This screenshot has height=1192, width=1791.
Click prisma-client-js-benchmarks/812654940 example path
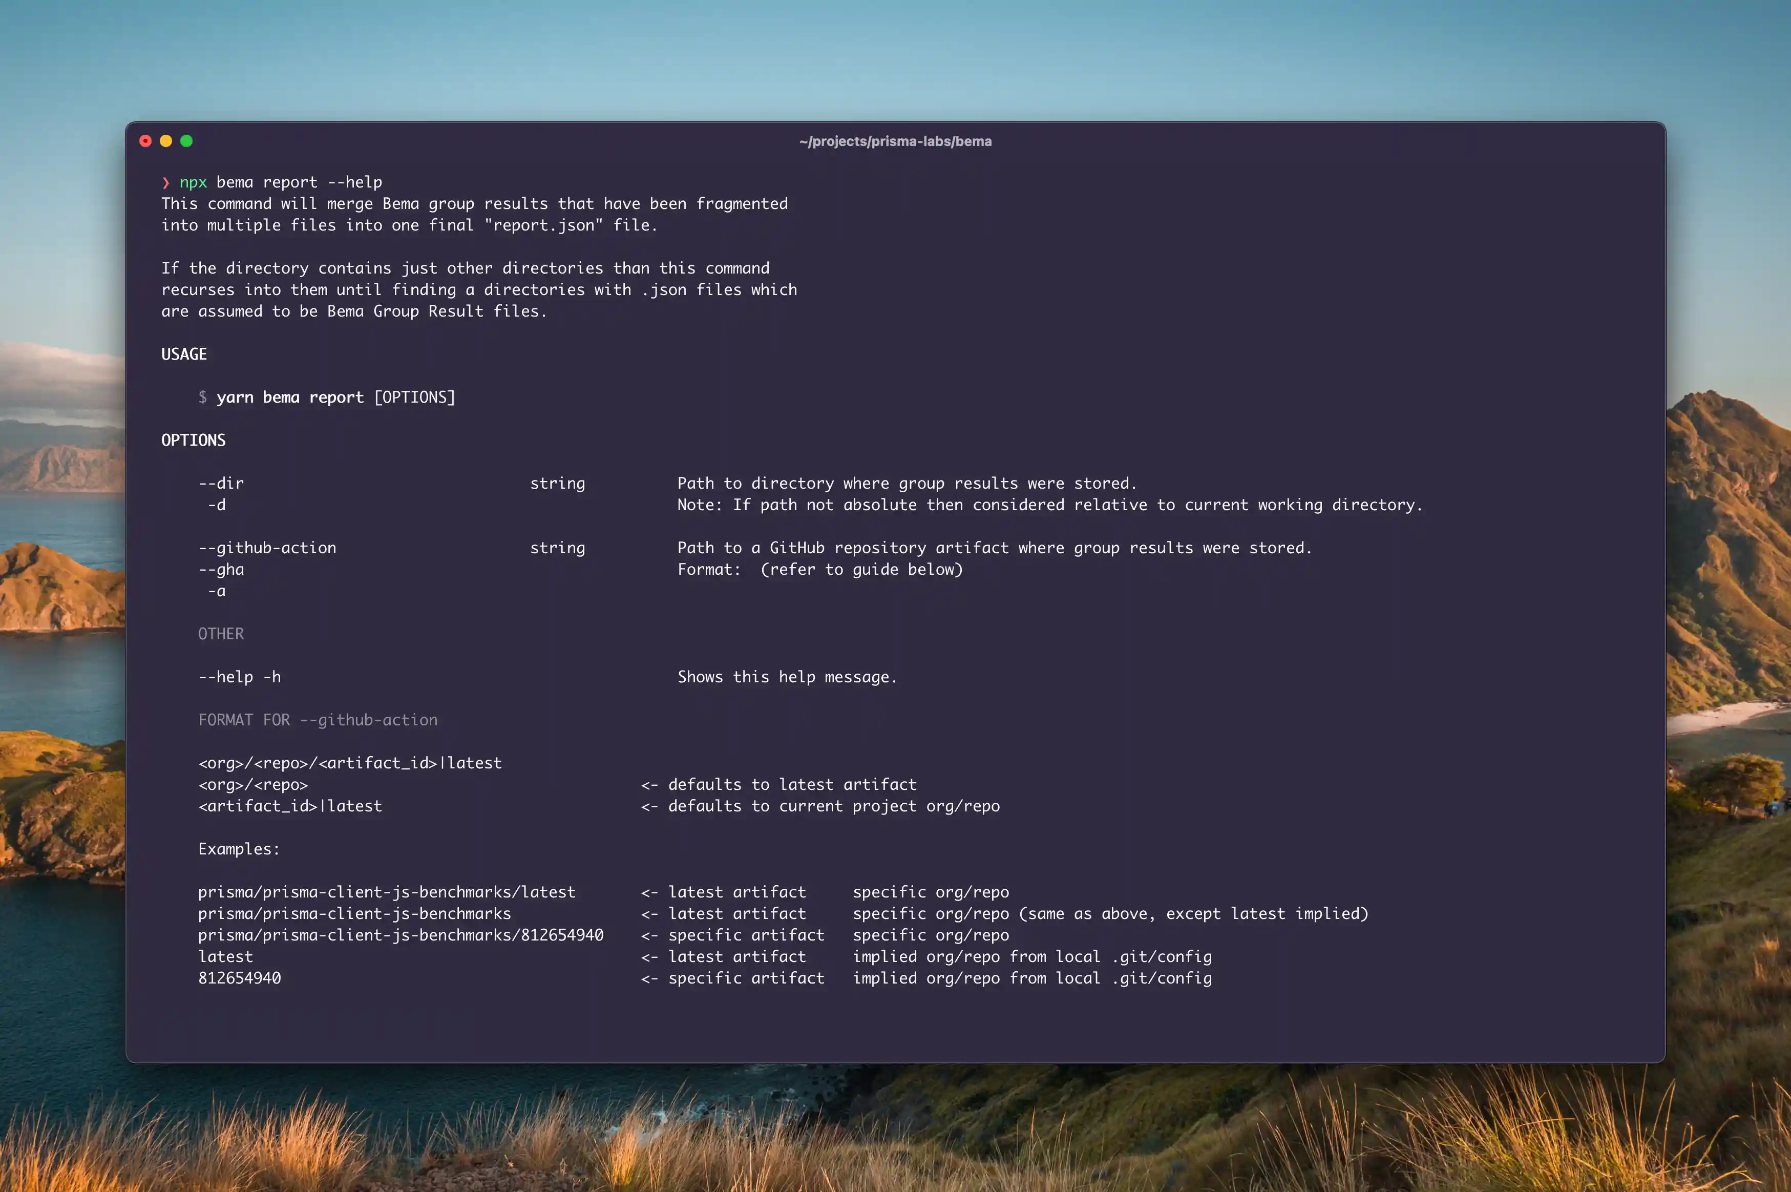pyautogui.click(x=401, y=935)
